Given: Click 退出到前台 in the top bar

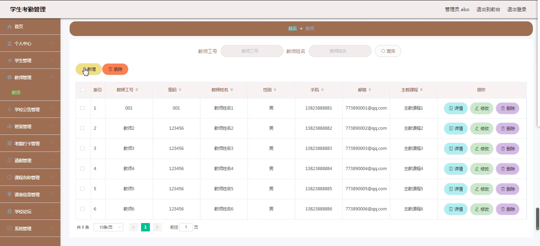Looking at the screenshot, I should pos(488,9).
